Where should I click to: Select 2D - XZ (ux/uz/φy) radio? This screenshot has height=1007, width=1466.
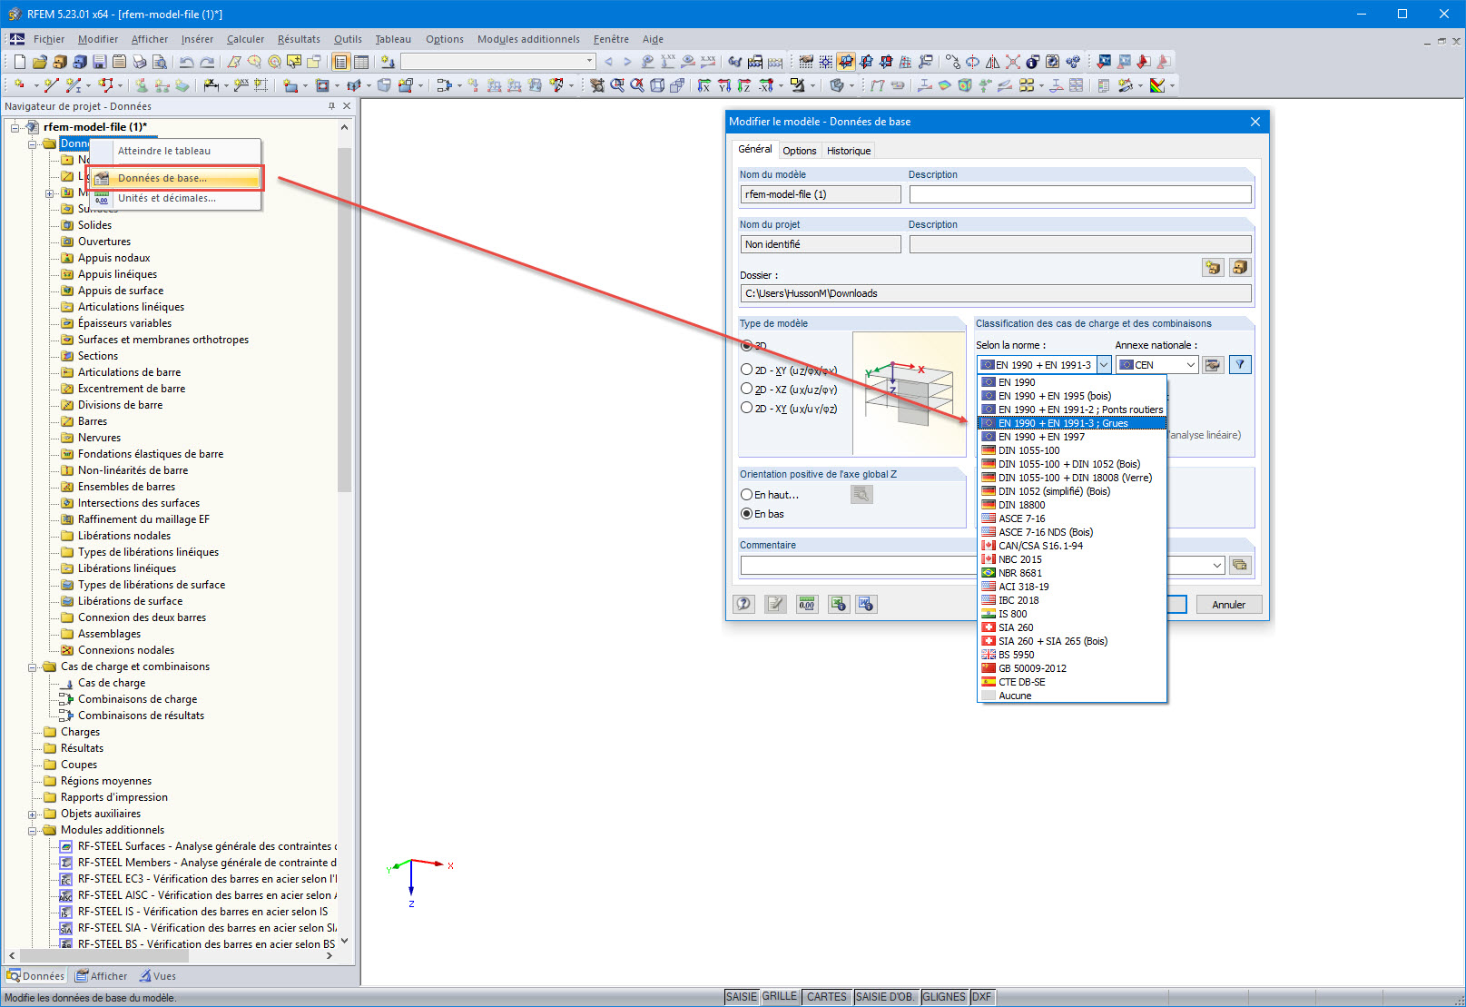point(746,389)
